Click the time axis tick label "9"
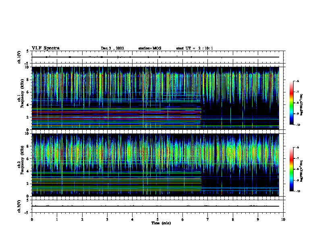This screenshot has width=319, height=246. coord(258,219)
